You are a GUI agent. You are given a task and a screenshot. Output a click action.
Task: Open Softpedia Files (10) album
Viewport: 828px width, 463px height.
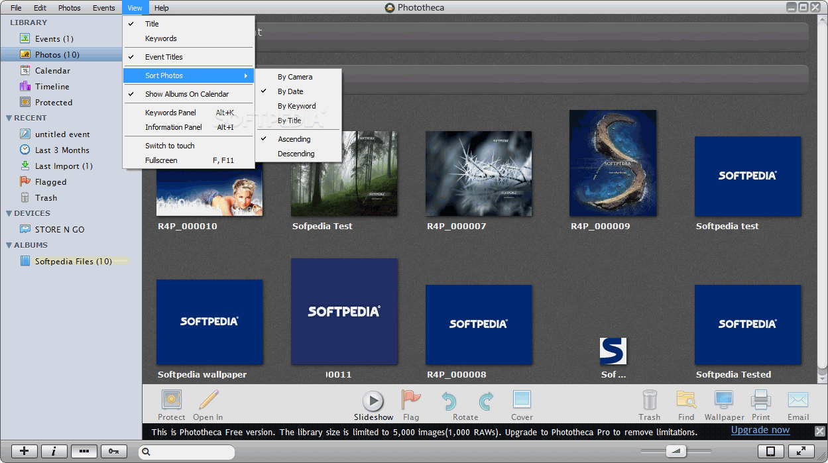pos(73,262)
